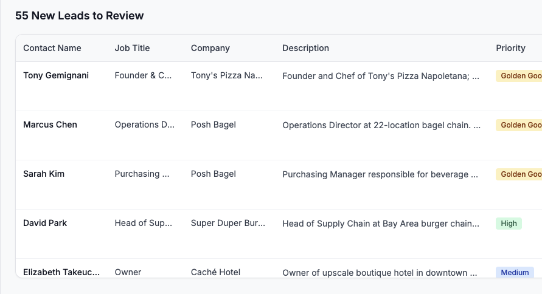Click the Elizabeth Takeuchi contact name
542x294 pixels.
pos(61,272)
